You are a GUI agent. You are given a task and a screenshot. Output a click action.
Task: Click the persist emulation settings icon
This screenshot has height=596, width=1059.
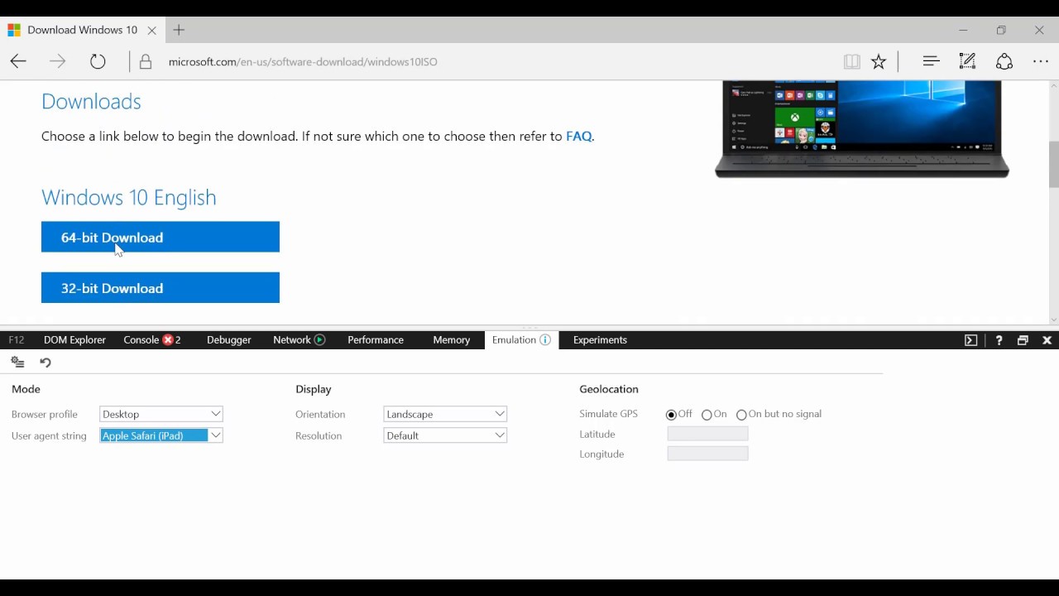click(x=17, y=363)
